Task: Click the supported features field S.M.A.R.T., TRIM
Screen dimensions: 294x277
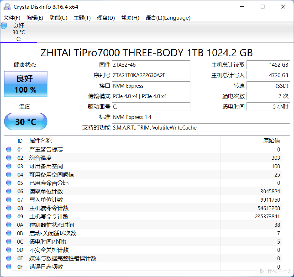Action: [201, 128]
